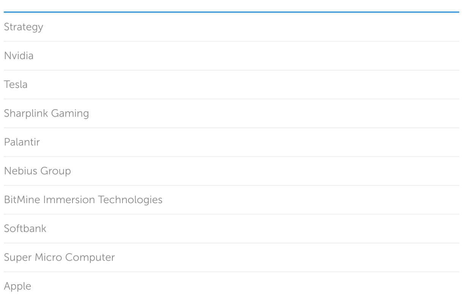The width and height of the screenshot is (463, 304).
Task: Select the Tesla row's blank area
Action: 266,85
